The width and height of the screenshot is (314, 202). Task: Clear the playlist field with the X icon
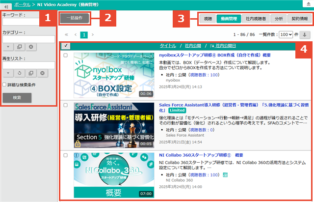tap(42, 73)
